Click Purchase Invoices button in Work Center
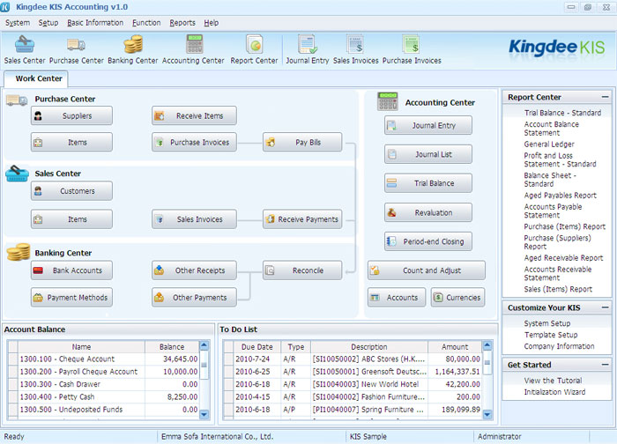Viewport: 617px width, 444px height. [194, 142]
